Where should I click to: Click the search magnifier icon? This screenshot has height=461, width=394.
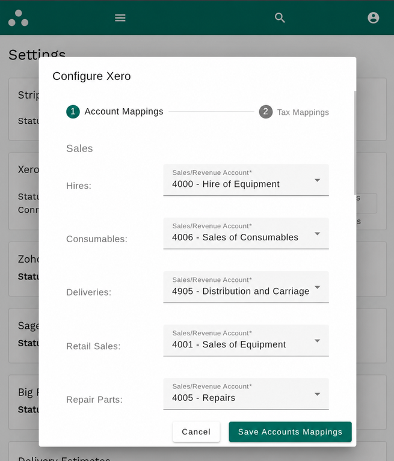click(x=280, y=18)
